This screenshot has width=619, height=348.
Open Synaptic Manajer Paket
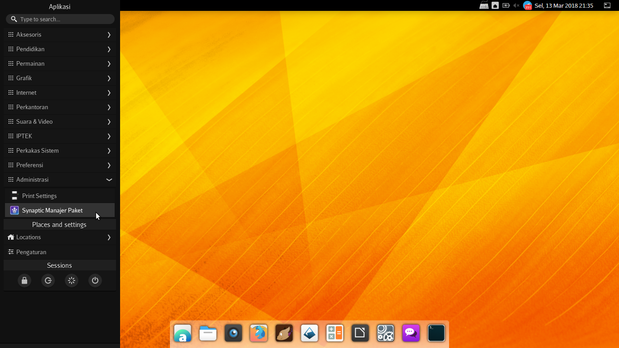pos(52,210)
